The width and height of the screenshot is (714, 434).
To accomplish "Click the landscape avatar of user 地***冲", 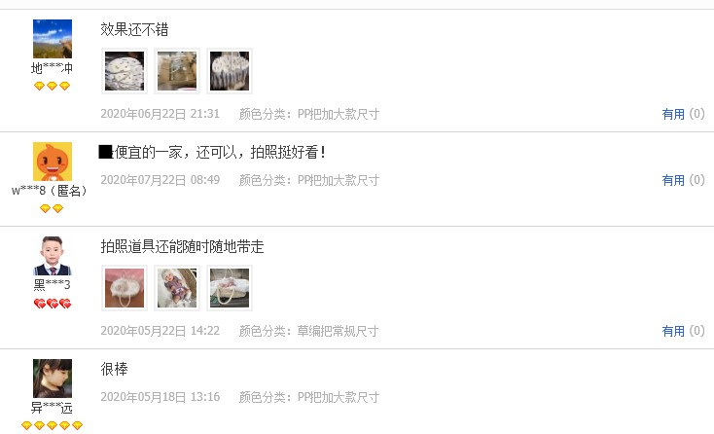I will coord(53,39).
